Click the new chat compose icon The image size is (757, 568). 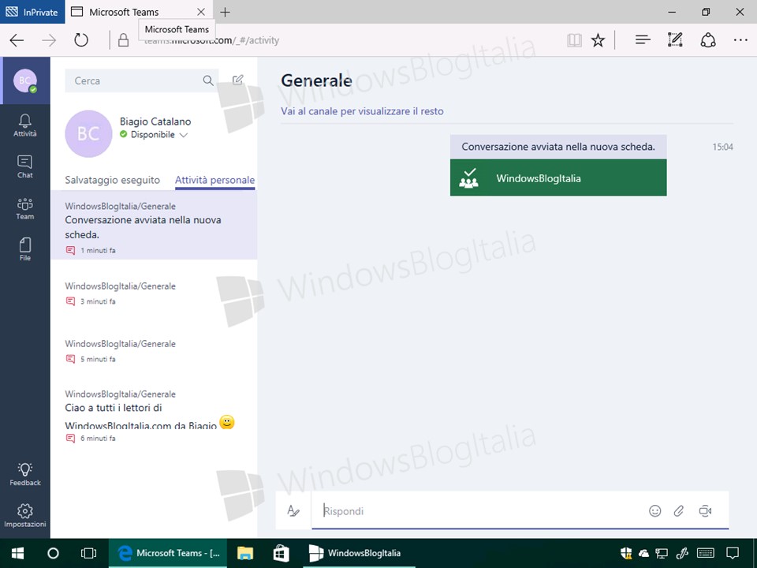(237, 80)
